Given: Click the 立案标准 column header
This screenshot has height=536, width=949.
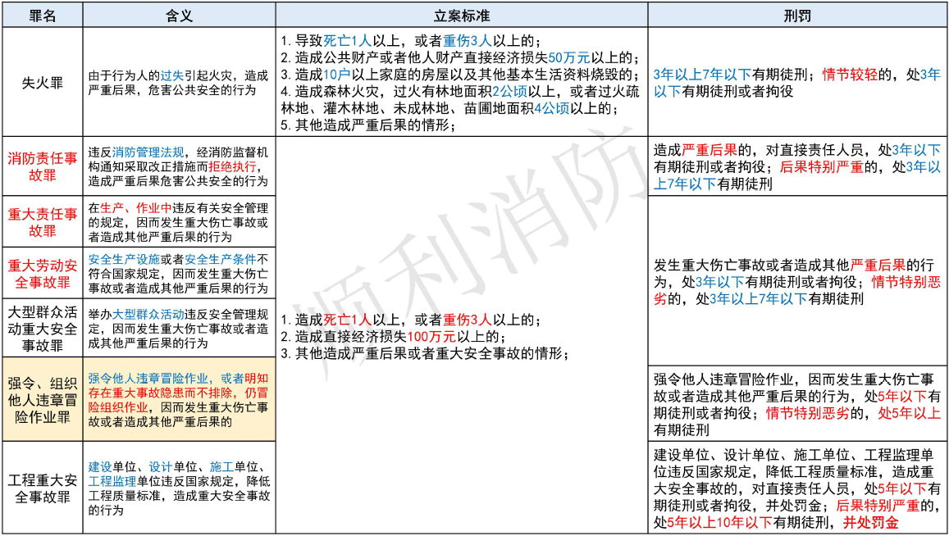Looking at the screenshot, I should point(462,15).
